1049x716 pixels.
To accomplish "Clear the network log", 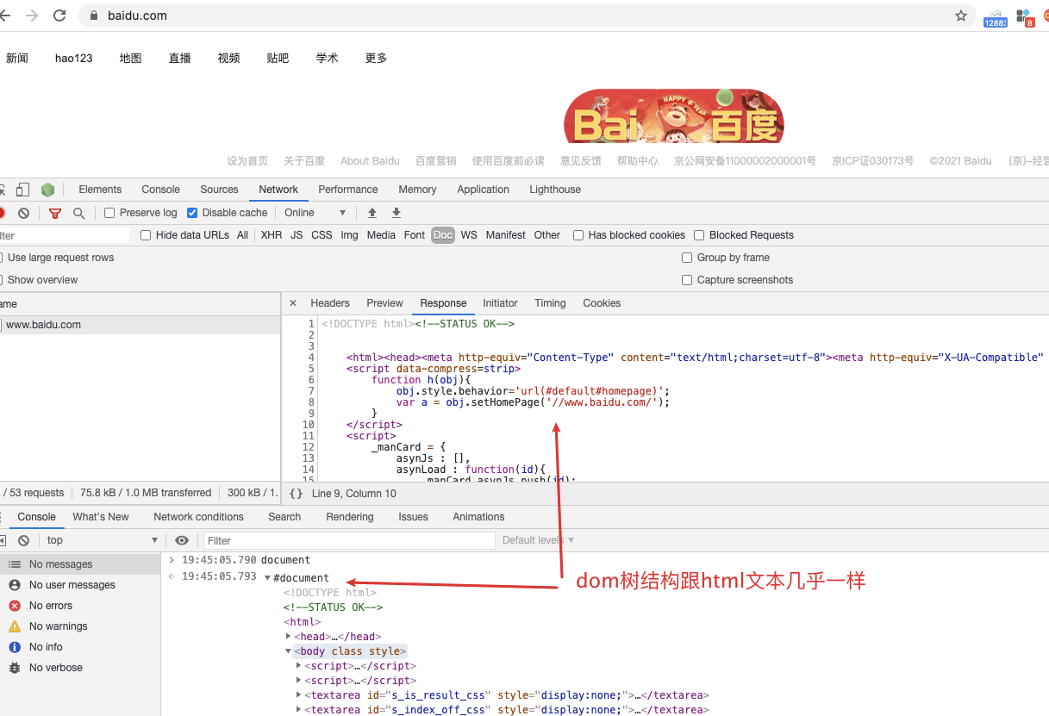I will [x=24, y=213].
